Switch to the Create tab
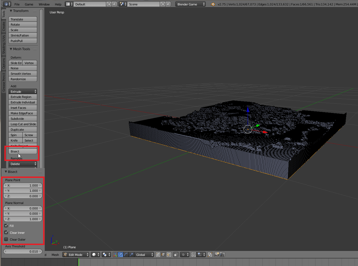 tap(4, 26)
